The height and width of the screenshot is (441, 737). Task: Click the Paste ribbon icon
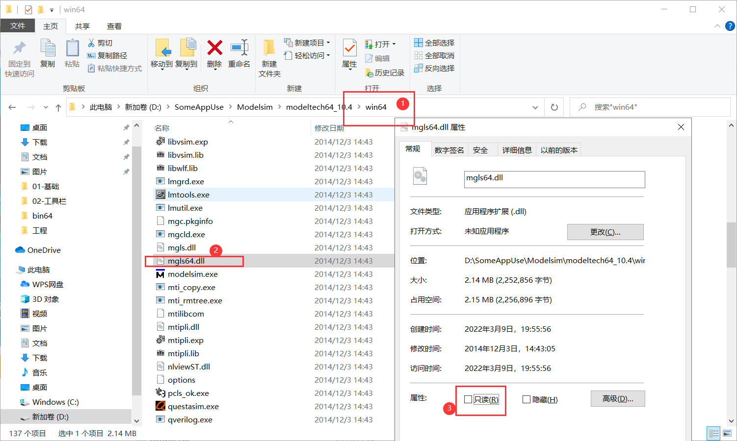point(72,48)
